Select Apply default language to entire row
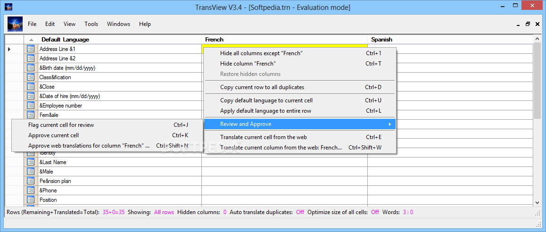Screen dimensions: 546x232 point(300,111)
